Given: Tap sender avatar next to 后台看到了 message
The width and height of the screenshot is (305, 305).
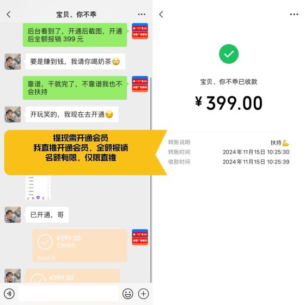Looking at the screenshot, I should (140, 31).
